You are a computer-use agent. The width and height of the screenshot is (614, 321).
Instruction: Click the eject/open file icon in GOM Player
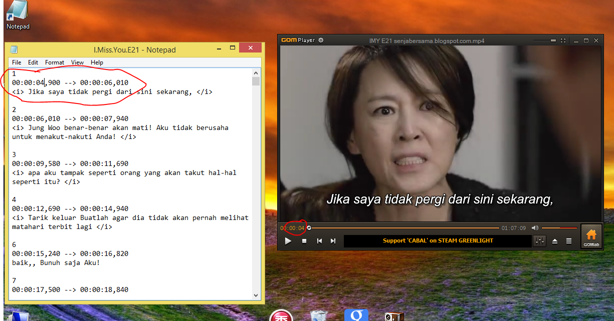(555, 241)
